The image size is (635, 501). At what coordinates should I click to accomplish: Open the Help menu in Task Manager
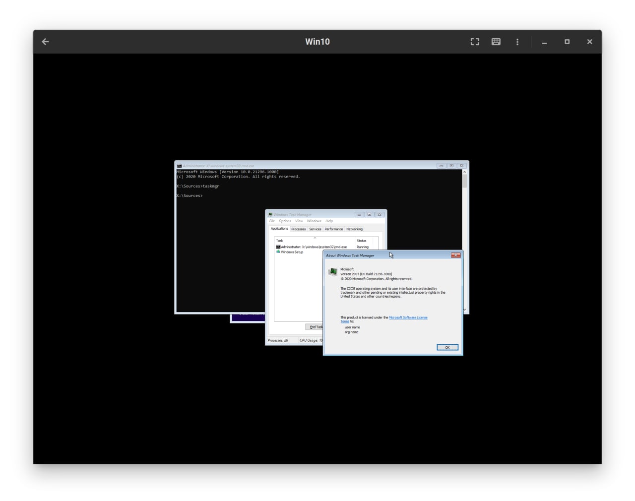[x=329, y=221]
